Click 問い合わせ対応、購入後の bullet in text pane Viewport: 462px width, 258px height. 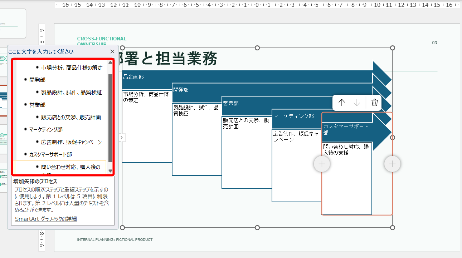click(70, 167)
